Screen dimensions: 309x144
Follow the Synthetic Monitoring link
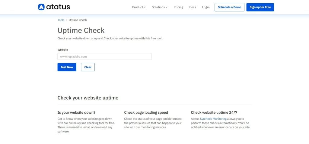pyautogui.click(x=213, y=119)
